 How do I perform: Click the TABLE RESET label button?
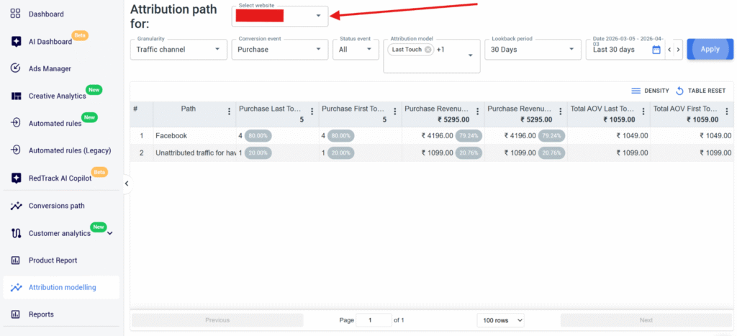point(707,91)
